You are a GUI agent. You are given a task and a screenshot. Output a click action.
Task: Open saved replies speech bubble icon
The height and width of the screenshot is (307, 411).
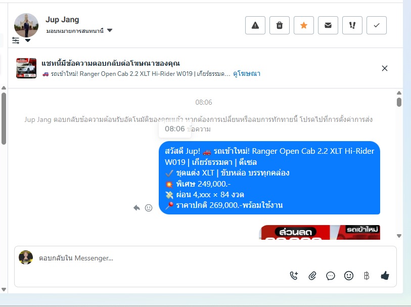coord(331,276)
